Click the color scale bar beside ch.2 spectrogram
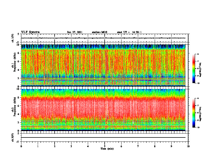The height and width of the screenshot is (164, 212). 194,113
